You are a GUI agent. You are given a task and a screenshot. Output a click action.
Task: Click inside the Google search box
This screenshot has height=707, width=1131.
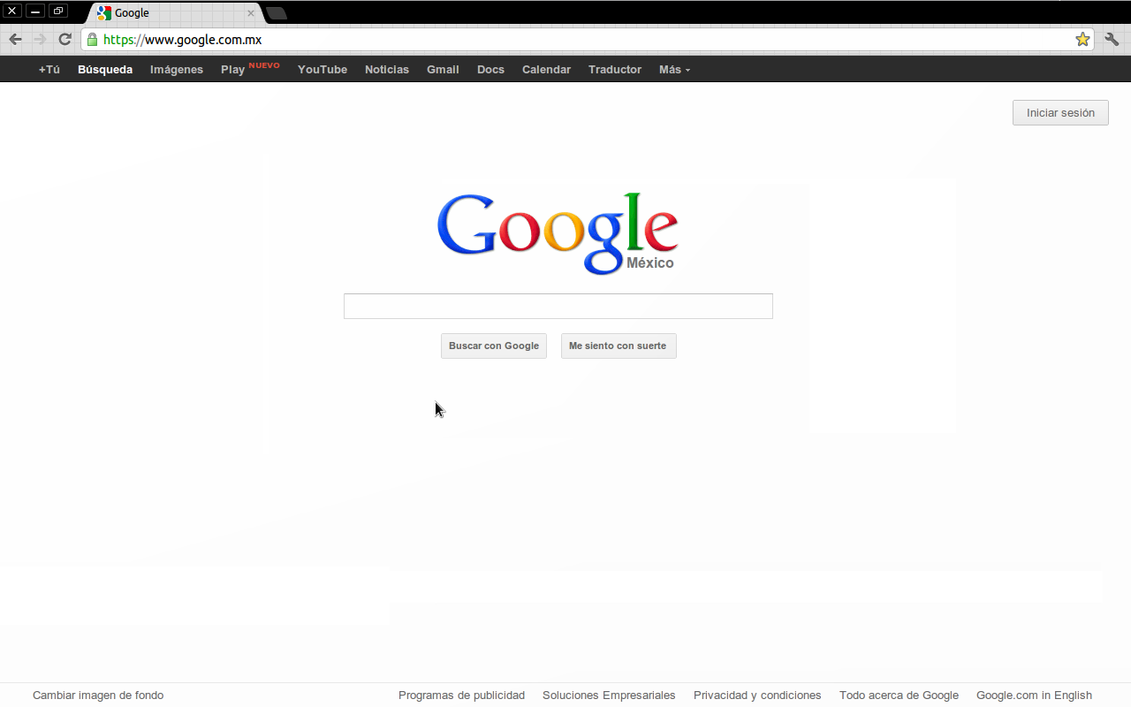pos(558,306)
